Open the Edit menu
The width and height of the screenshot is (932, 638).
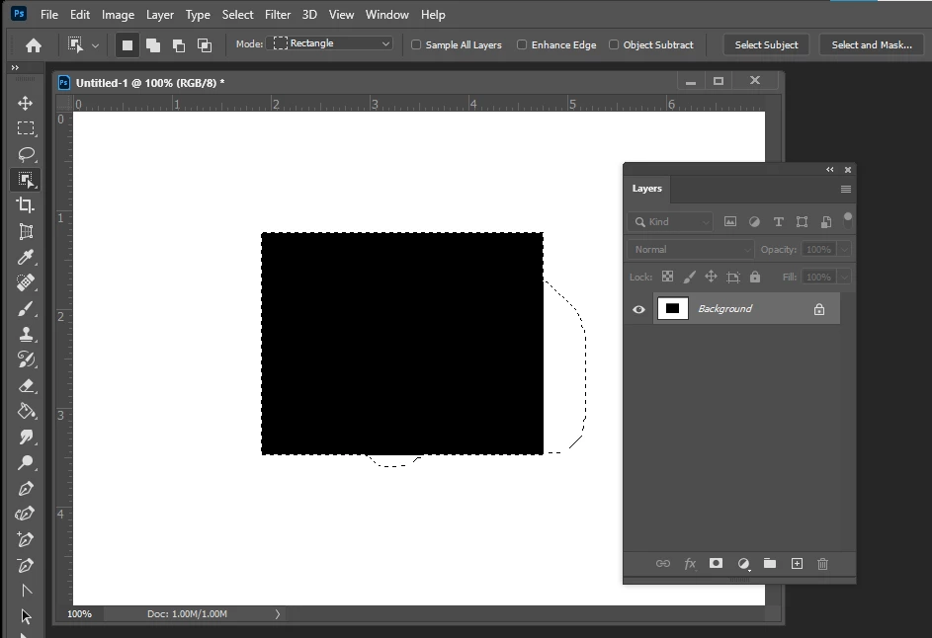pos(80,14)
